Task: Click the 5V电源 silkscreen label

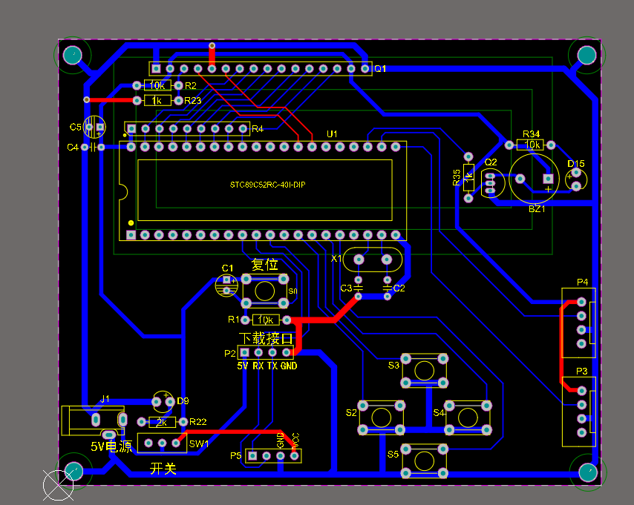Action: [111, 446]
